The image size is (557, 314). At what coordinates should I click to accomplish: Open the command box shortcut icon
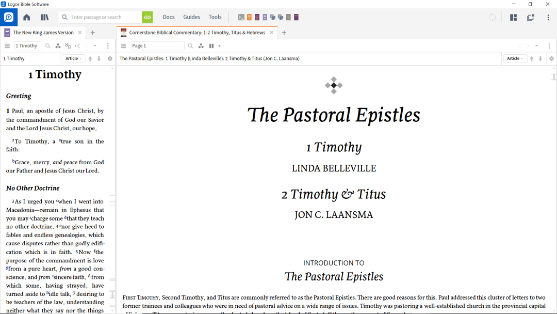coord(241,17)
